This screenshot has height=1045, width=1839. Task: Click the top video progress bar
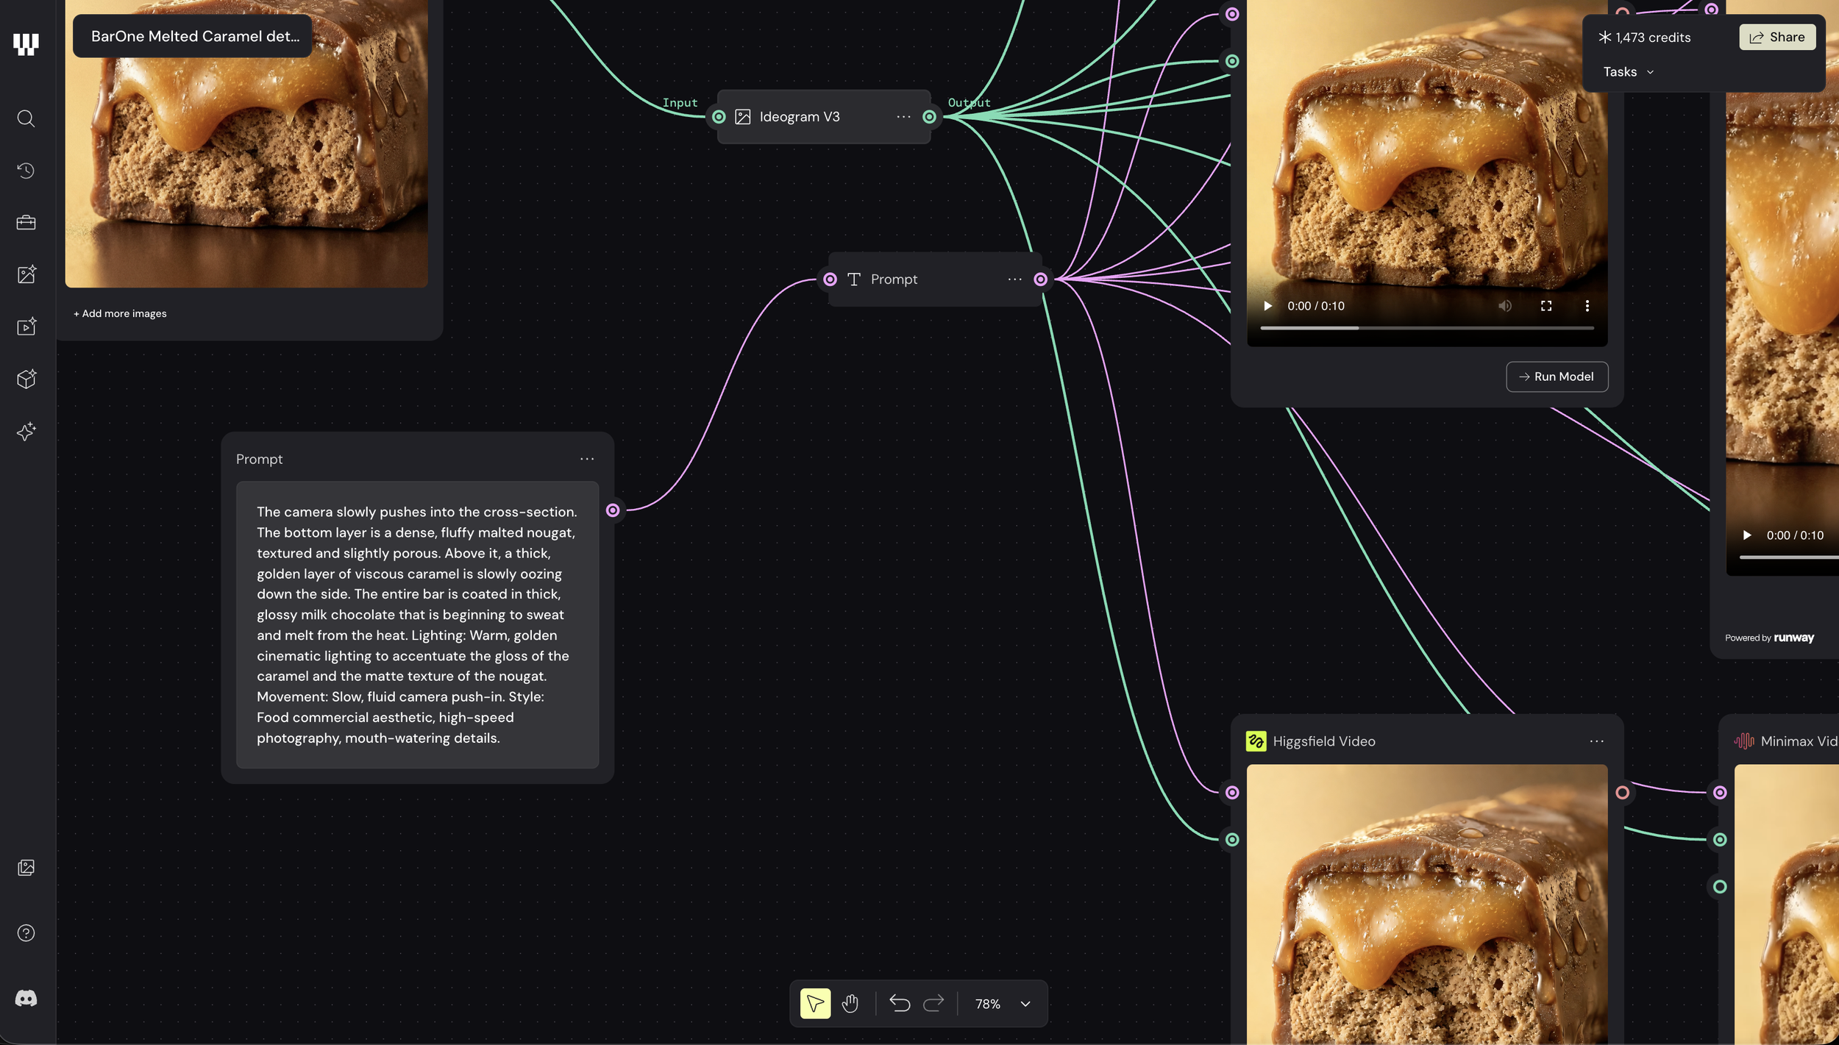click(x=1426, y=328)
